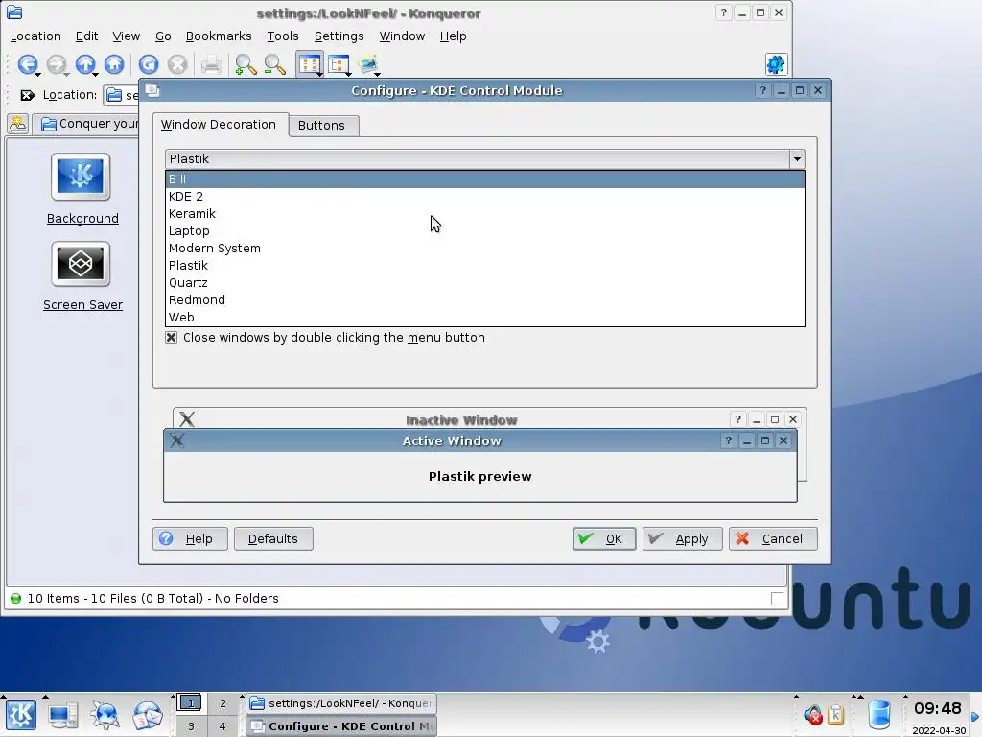Select KDE 2 window decoration
Image resolution: width=982 pixels, height=737 pixels.
(484, 196)
